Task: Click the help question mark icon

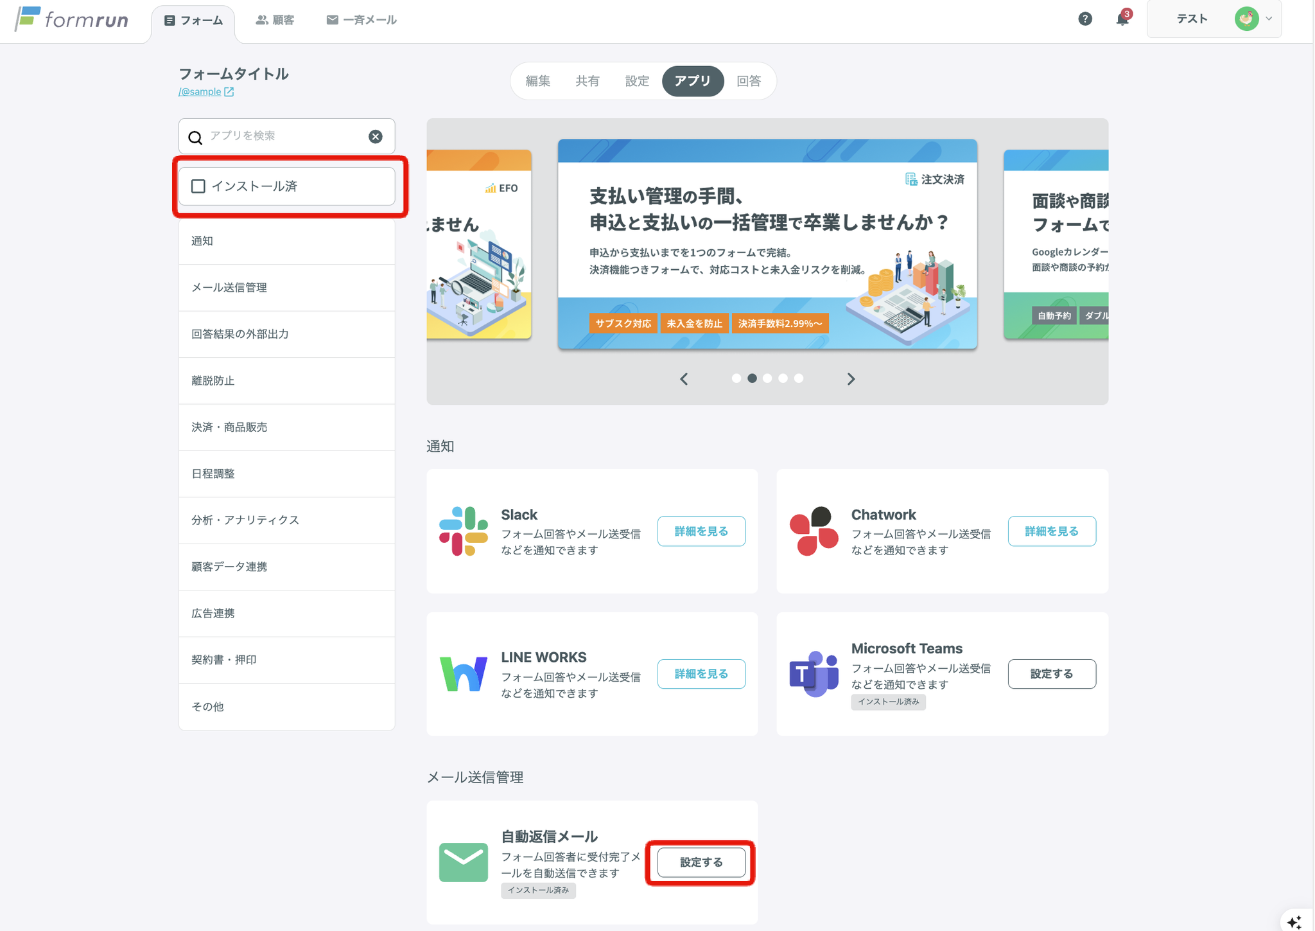Action: coord(1084,19)
